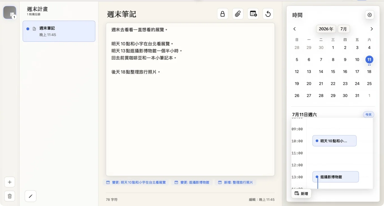
Task: Select July 12 on the calendar
Action: click(x=297, y=72)
